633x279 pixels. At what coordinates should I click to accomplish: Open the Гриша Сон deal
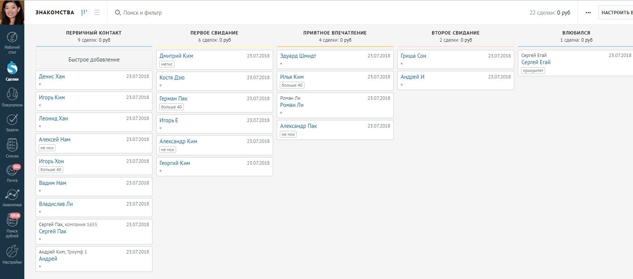tap(413, 56)
